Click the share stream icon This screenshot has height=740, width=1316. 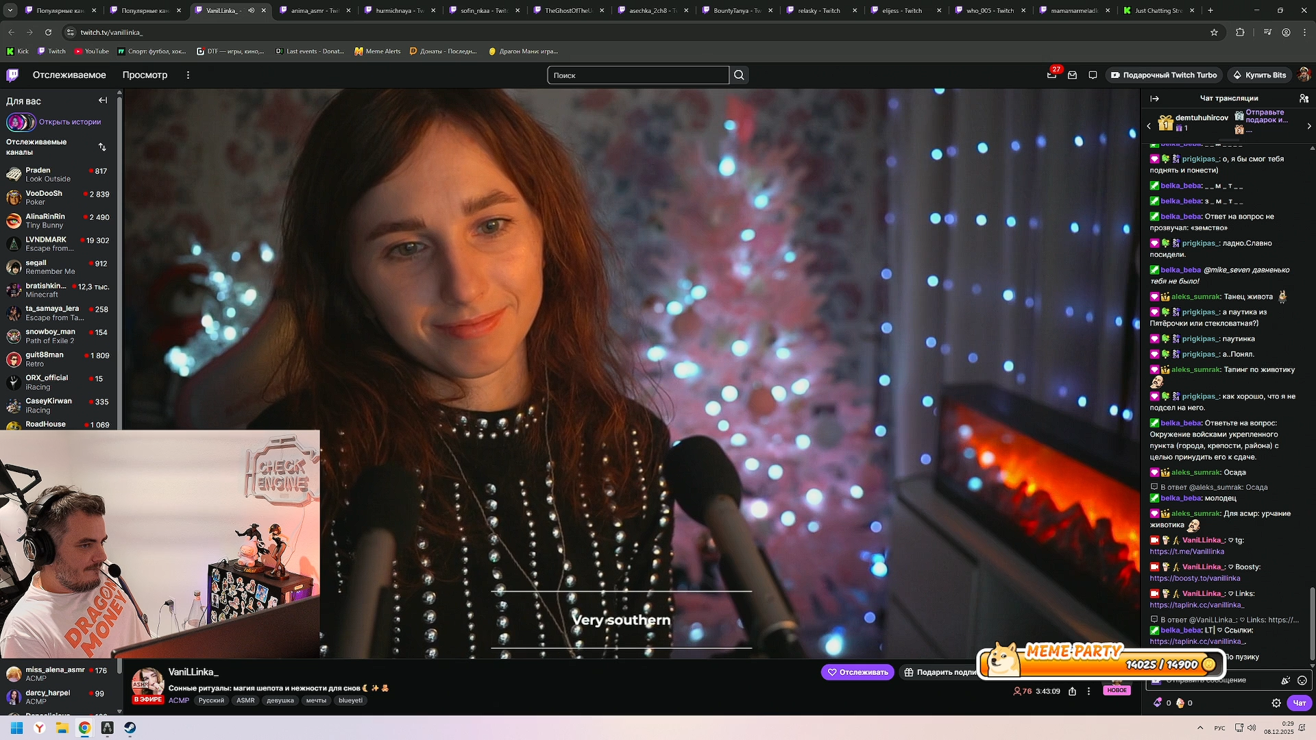point(1072,691)
